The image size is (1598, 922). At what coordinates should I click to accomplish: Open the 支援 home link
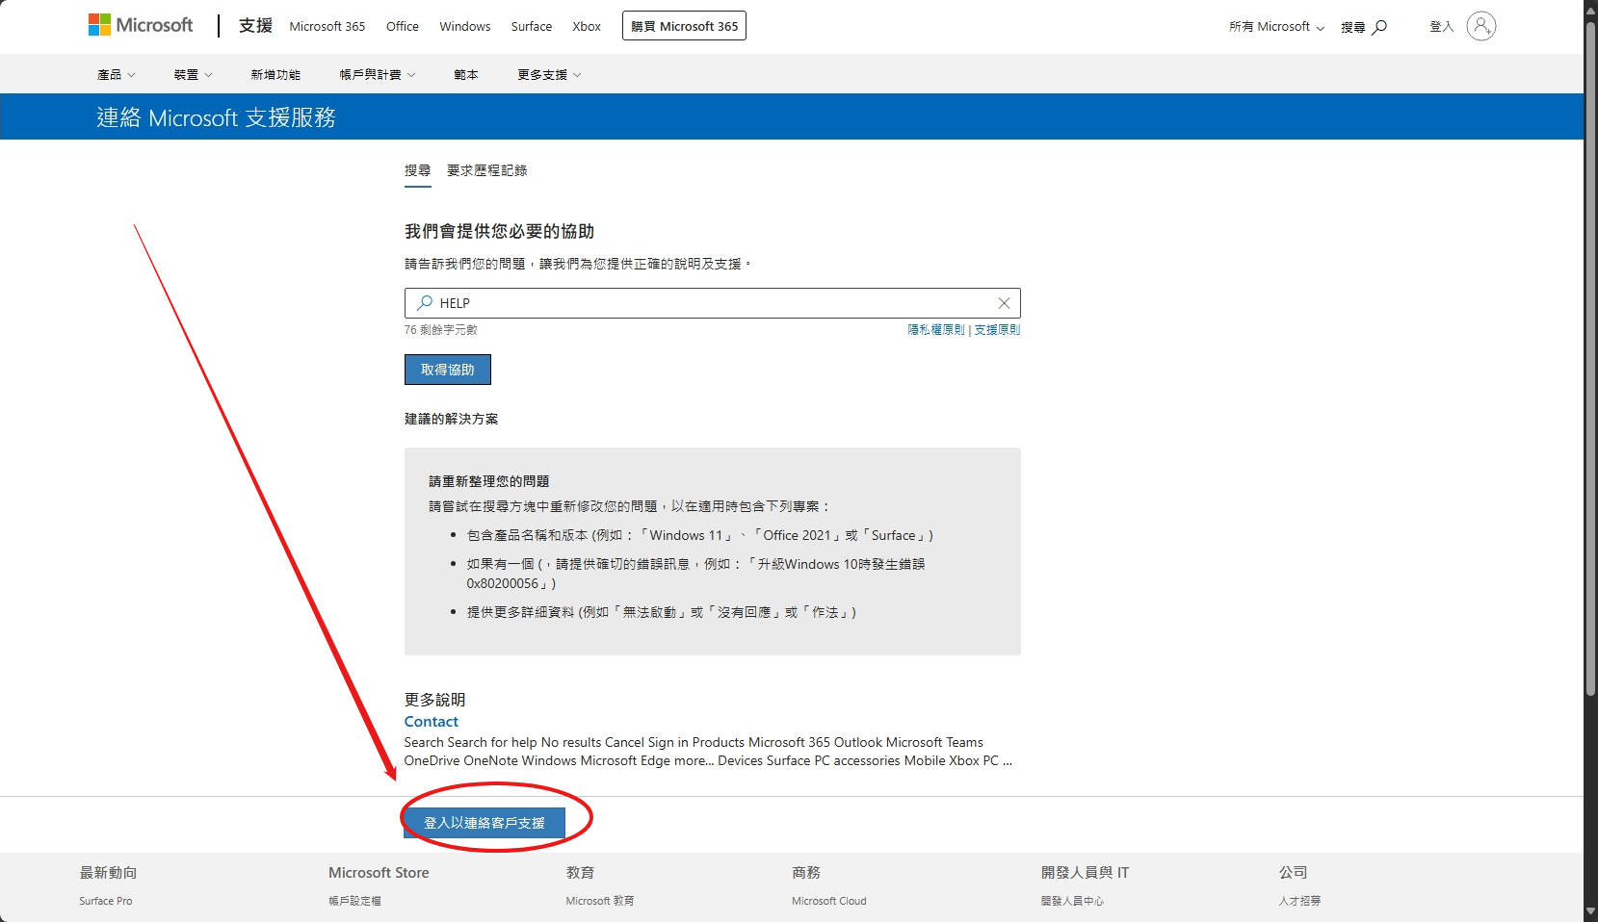coord(256,26)
